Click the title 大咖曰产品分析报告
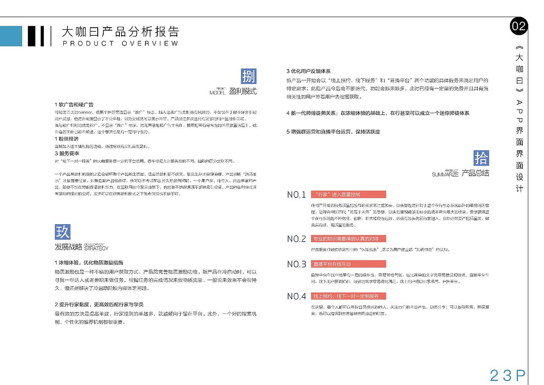544x385 pixels. [x=120, y=32]
